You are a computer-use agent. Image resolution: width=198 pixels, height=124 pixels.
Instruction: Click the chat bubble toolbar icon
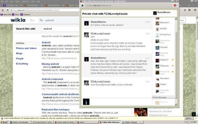(189, 10)
